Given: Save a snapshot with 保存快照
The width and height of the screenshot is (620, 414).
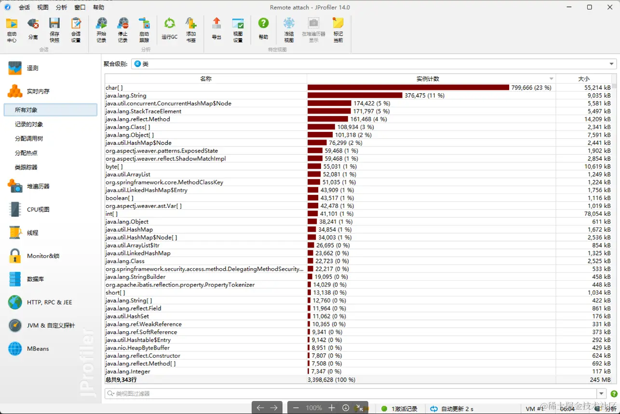Looking at the screenshot, I should point(54,30).
